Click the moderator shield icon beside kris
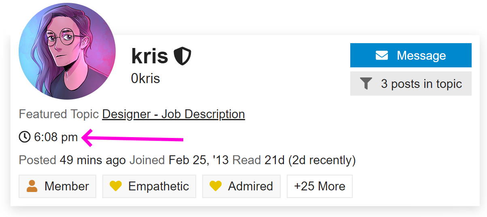Viewport: 487px width, 217px height. 182,56
